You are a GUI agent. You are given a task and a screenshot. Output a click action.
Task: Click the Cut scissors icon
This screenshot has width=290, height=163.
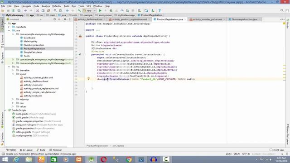click(38, 11)
